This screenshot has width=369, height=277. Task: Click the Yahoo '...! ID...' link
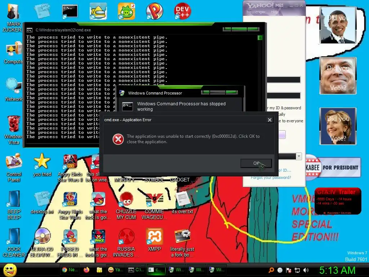[x=285, y=170]
